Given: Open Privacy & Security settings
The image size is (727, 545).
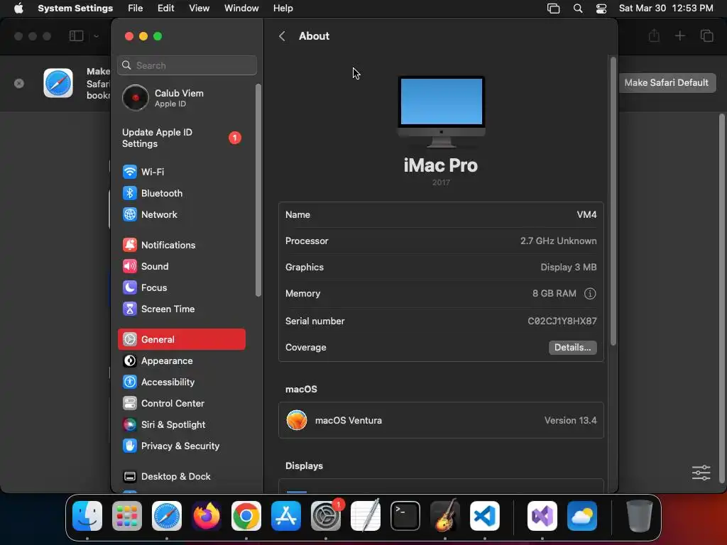Looking at the screenshot, I should [x=181, y=446].
